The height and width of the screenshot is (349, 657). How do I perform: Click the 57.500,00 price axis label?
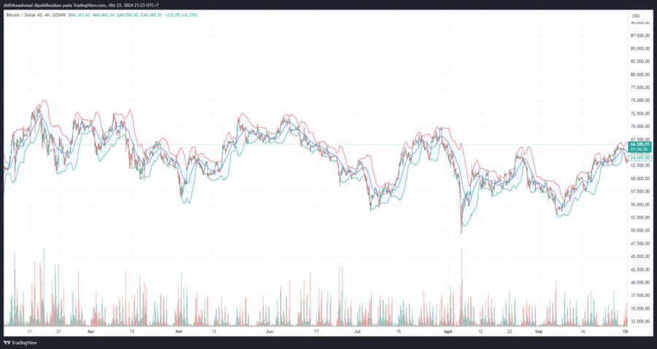pyautogui.click(x=640, y=192)
